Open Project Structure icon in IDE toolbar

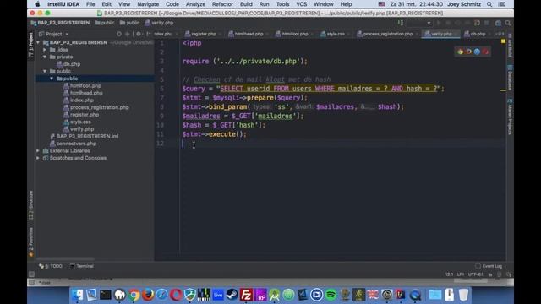[498, 23]
